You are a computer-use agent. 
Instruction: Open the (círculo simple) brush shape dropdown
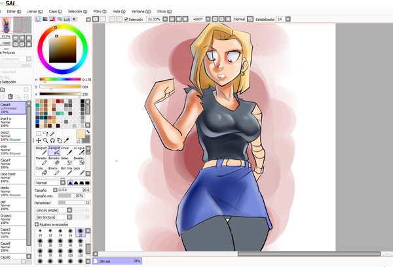click(x=69, y=210)
